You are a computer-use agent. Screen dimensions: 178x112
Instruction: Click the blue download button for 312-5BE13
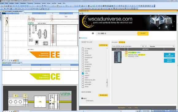tap(169, 55)
